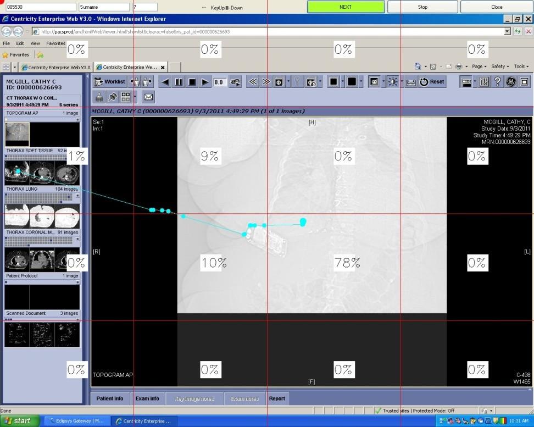Click the browser forward button
534x427 pixels.
18,31
